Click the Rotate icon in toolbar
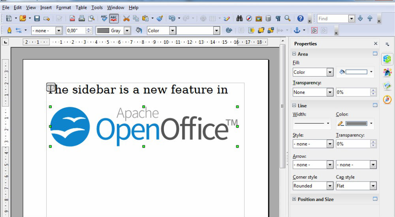This screenshot has height=217, width=395. (228, 30)
